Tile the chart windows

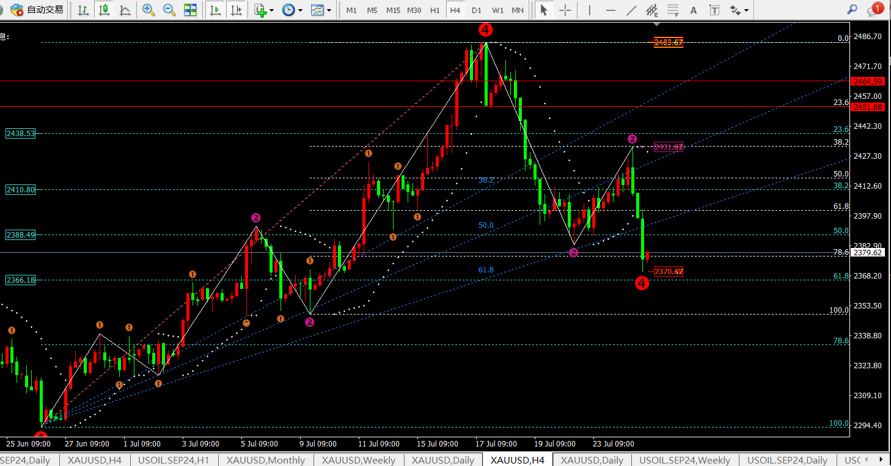(x=190, y=10)
